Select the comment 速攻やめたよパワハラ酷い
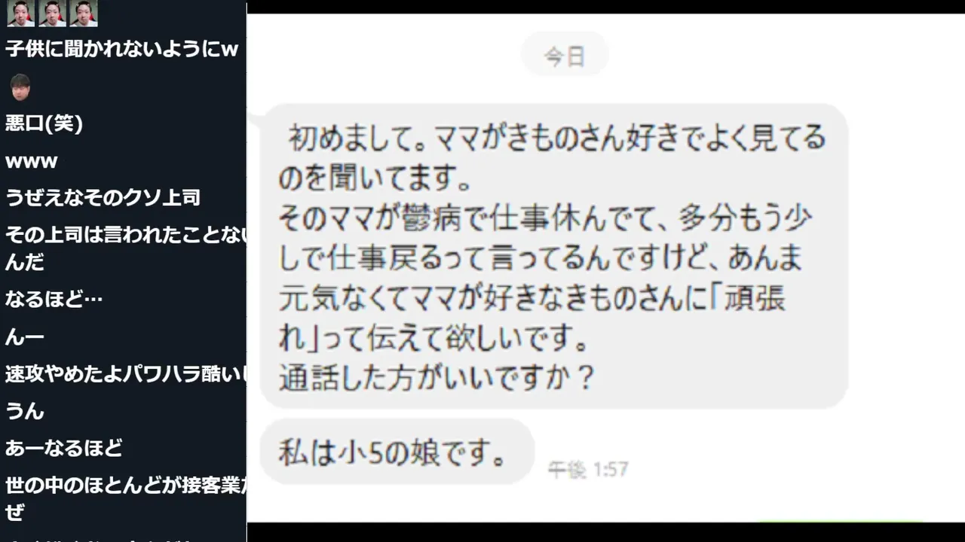965x542 pixels. [x=125, y=373]
